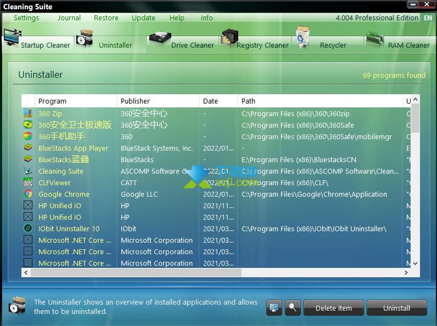Click the computer view icon button beside search
Viewport: 437px width, 326px height.
point(274,307)
